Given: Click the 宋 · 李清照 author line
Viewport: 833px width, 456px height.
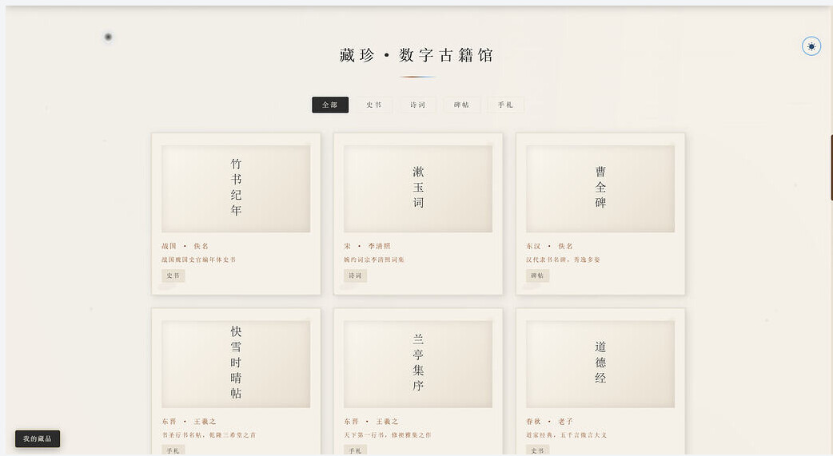Looking at the screenshot, I should 367,246.
